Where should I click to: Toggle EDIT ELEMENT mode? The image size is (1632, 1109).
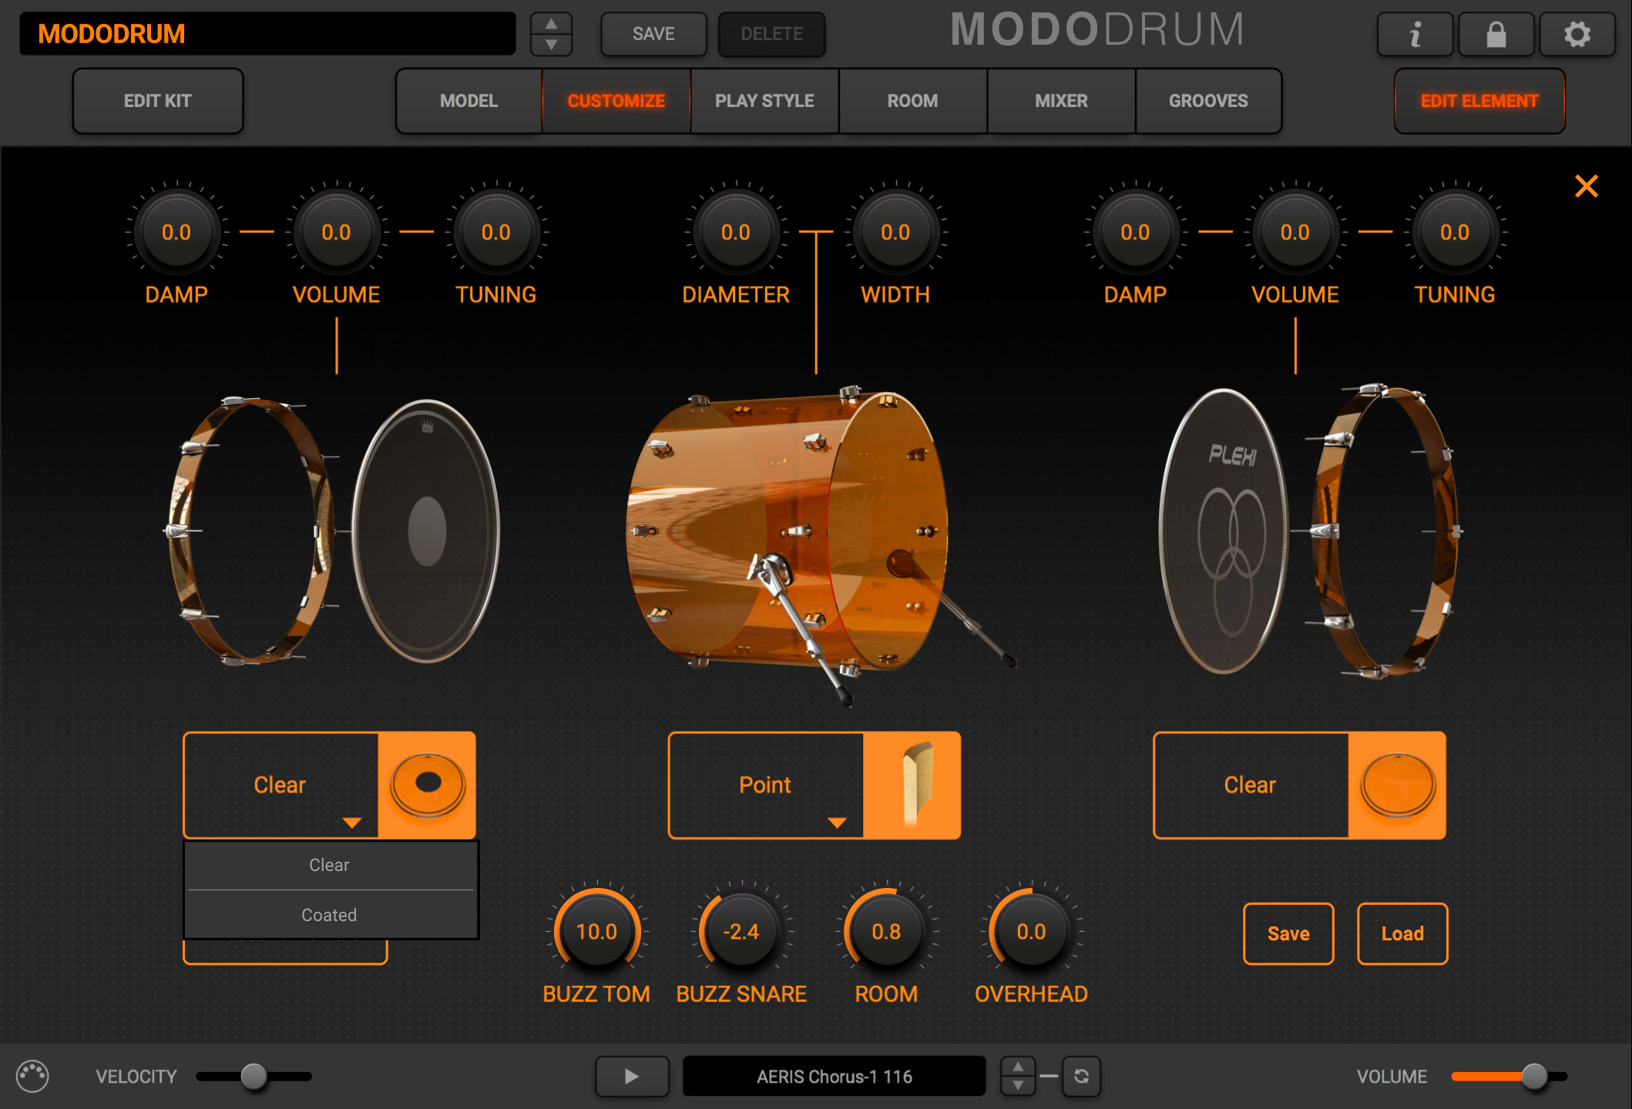(1479, 100)
